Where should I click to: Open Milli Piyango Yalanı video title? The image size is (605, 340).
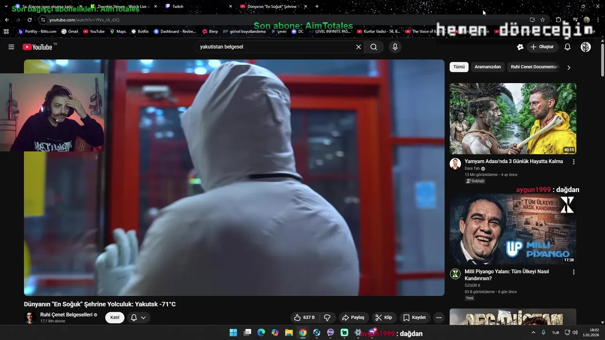507,275
